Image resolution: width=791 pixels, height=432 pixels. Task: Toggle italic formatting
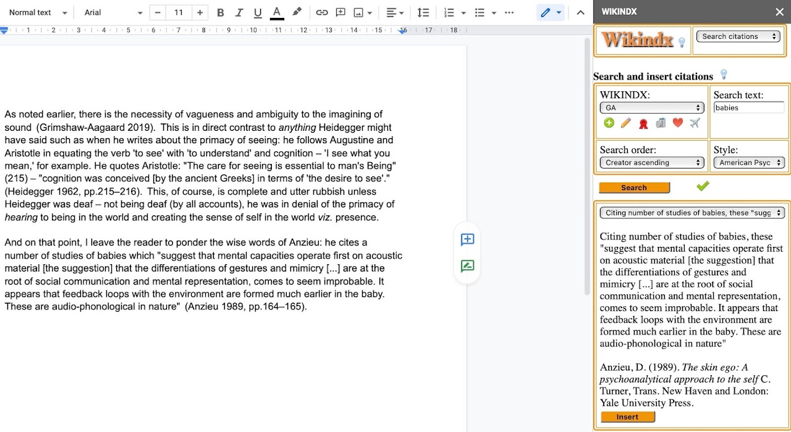[239, 12]
